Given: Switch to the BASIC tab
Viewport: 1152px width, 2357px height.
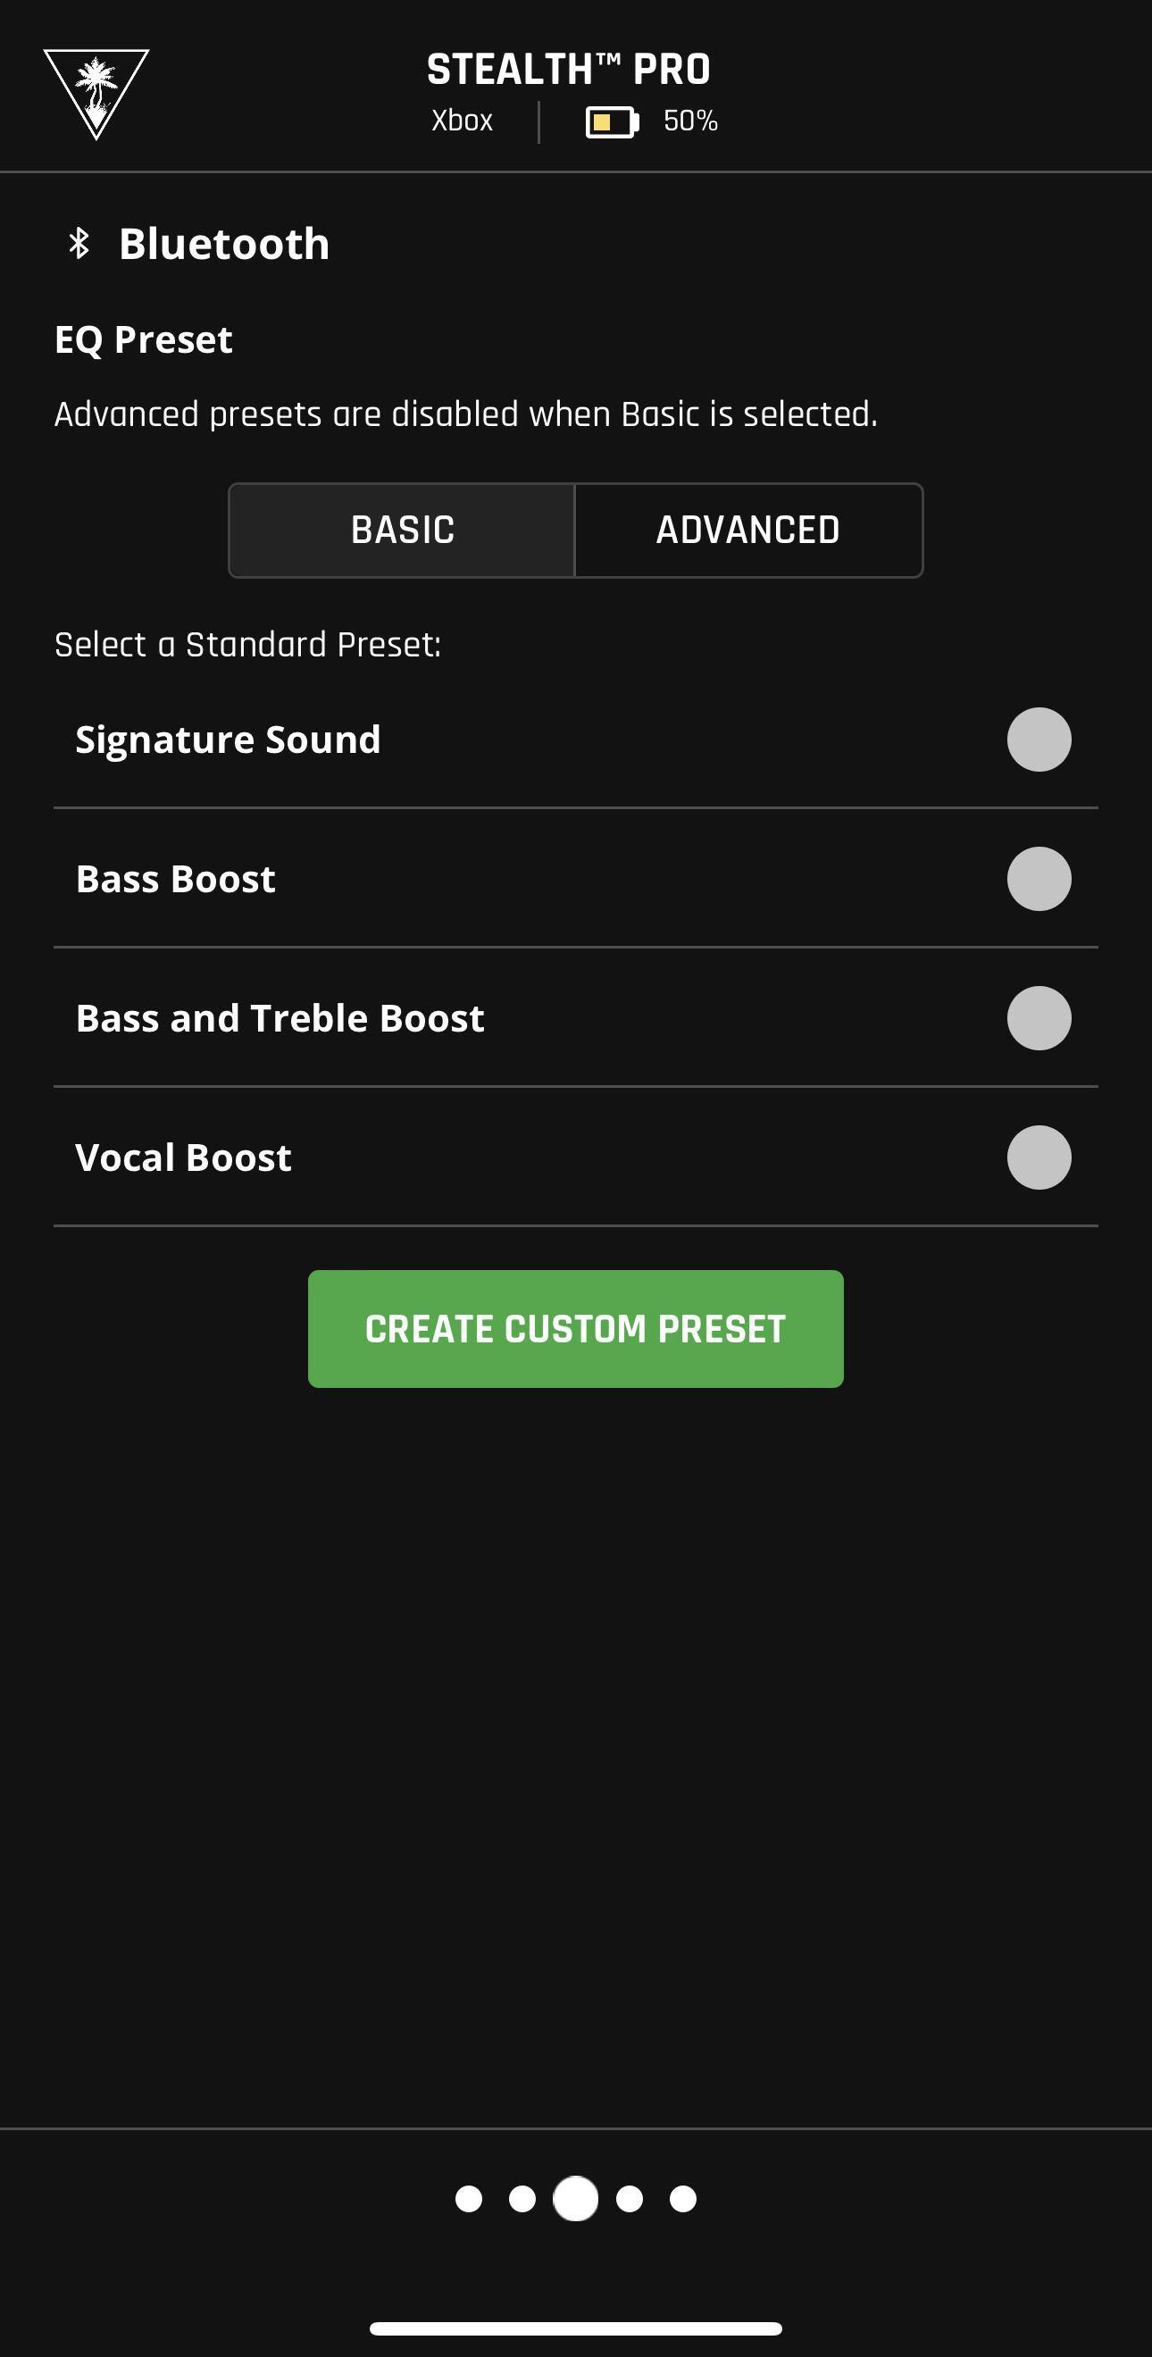Looking at the screenshot, I should [x=402, y=531].
